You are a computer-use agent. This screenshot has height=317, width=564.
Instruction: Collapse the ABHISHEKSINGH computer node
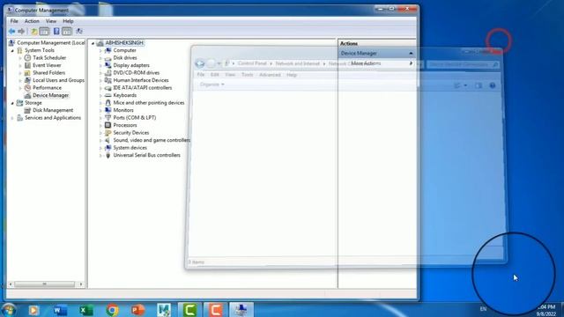coord(93,43)
